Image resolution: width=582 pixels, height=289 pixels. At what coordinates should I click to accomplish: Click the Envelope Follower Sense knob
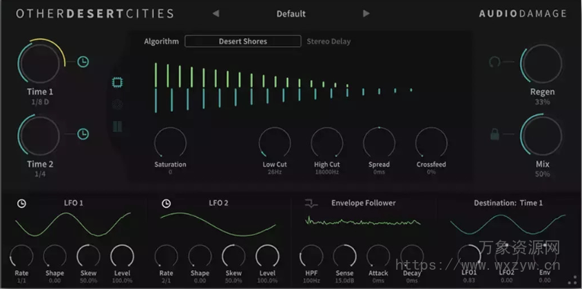point(345,256)
